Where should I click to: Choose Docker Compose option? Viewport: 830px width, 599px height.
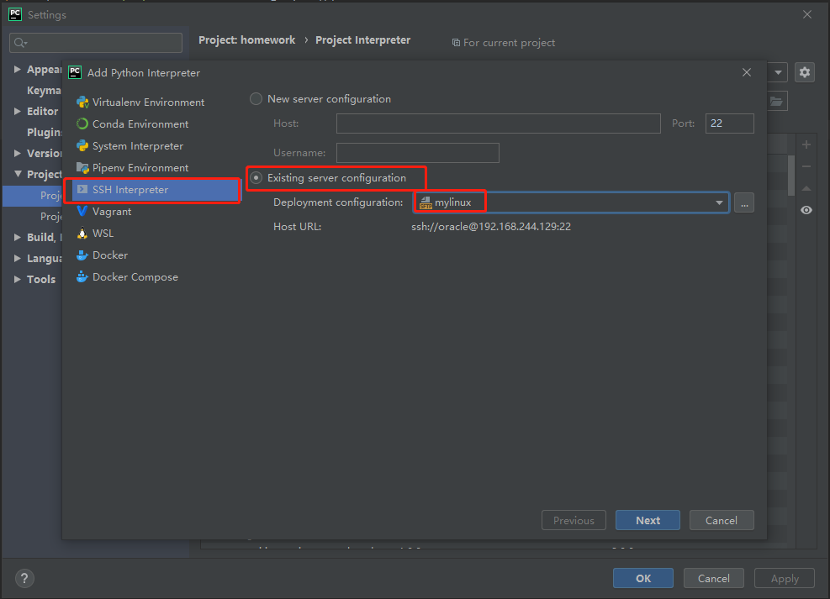(x=135, y=277)
